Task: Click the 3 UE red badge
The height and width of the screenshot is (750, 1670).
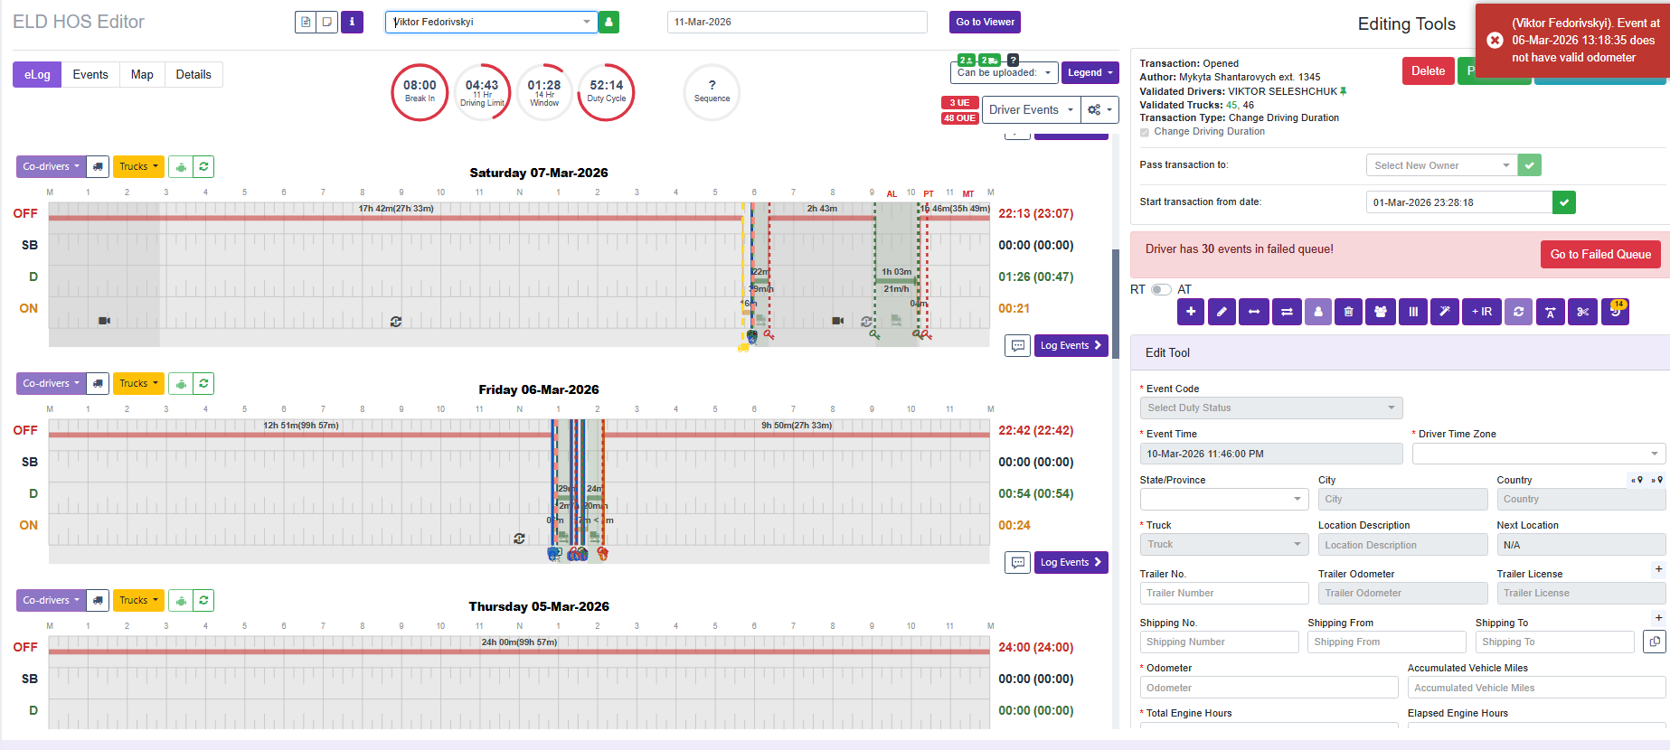Action: point(959,103)
